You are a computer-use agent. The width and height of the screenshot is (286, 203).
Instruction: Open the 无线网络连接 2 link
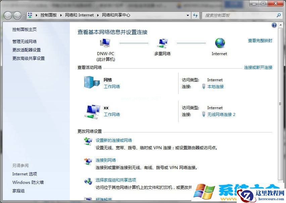coord(221,115)
